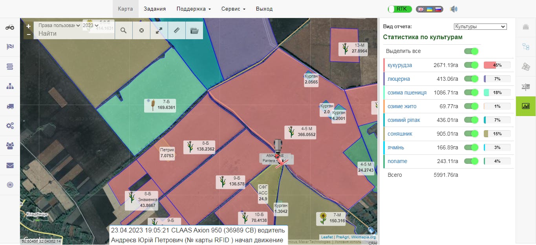Click the Выход menu item
This screenshot has height=245, width=536.
click(264, 9)
